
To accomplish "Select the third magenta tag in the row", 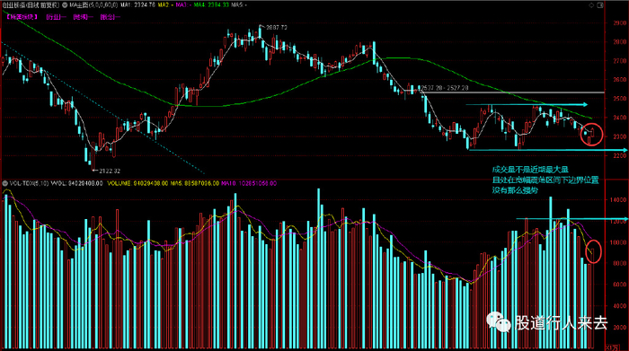I will 83,17.
